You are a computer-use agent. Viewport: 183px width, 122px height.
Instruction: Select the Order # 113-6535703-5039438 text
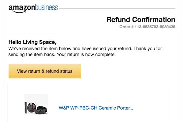[147, 27]
